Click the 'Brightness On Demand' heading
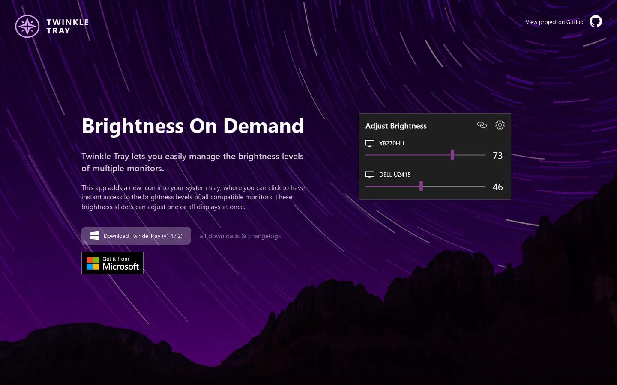The width and height of the screenshot is (617, 385). pos(193,126)
